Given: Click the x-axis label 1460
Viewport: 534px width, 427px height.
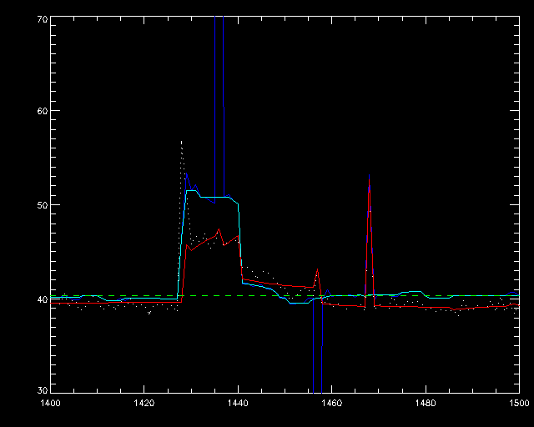Looking at the screenshot, I should [332, 403].
